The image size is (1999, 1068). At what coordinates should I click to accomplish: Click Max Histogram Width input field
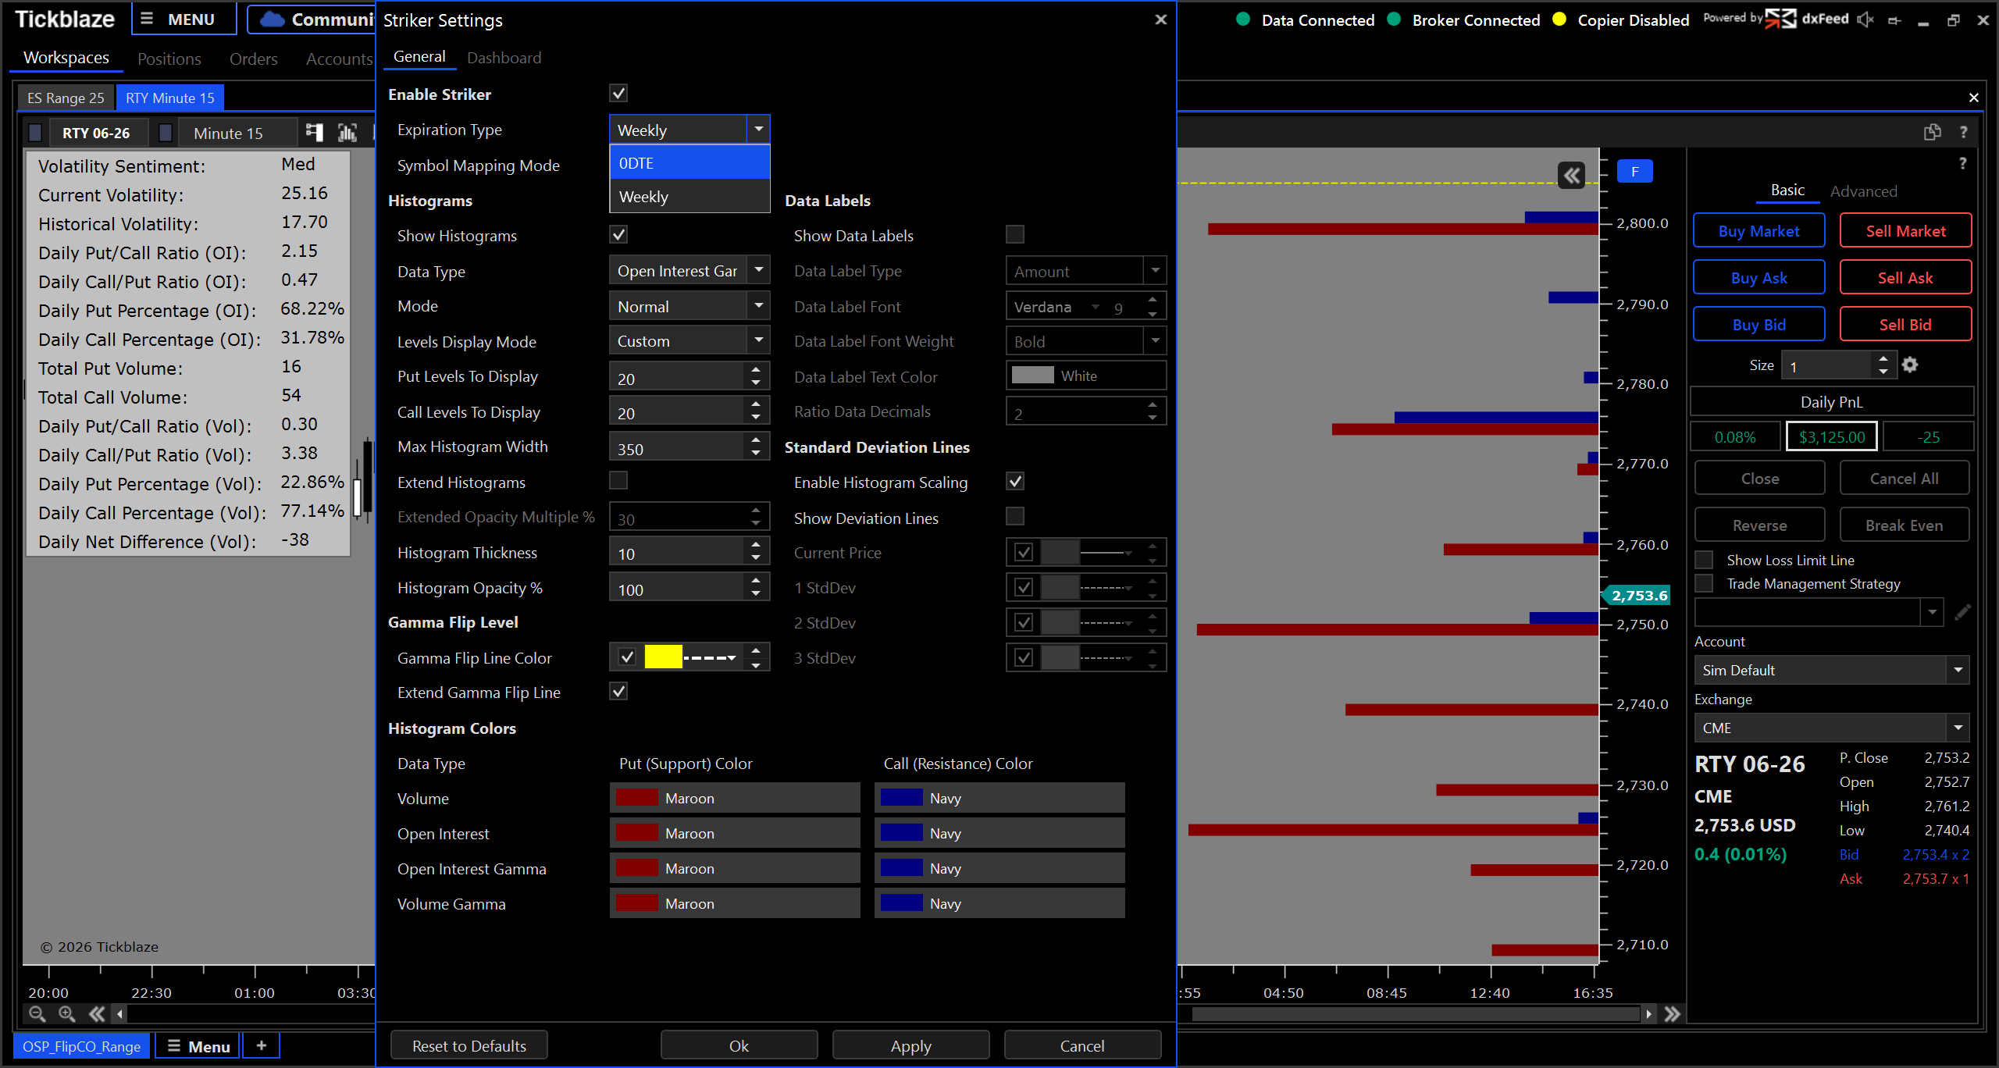coord(679,448)
